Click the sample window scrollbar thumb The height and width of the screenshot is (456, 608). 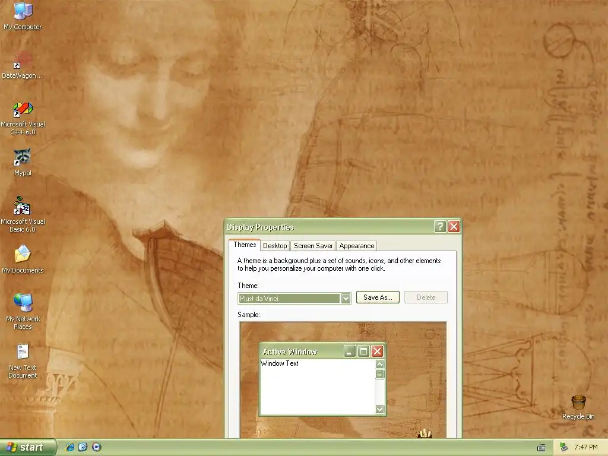point(379,374)
